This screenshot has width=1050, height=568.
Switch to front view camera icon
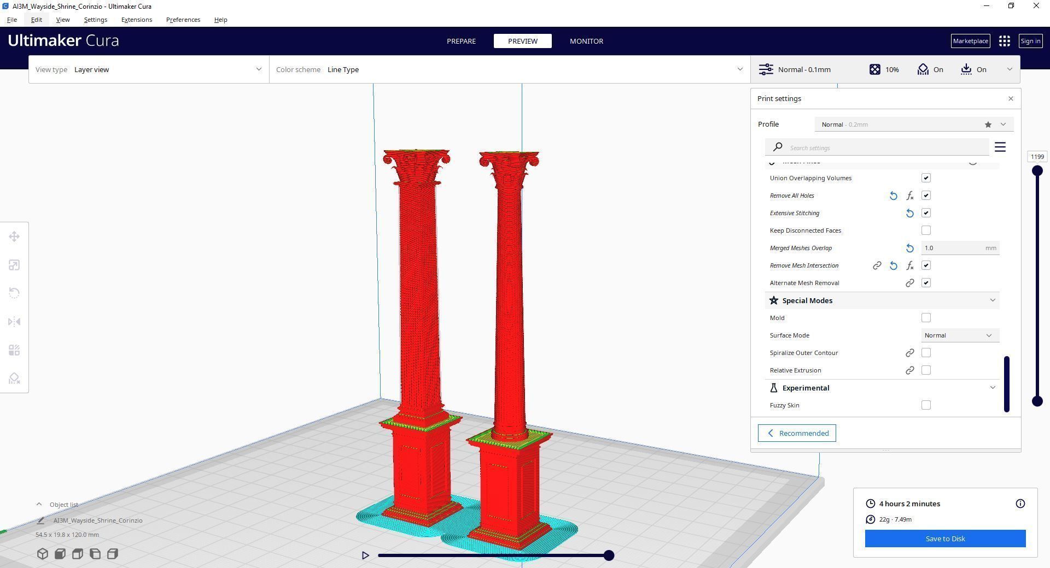[x=60, y=554]
